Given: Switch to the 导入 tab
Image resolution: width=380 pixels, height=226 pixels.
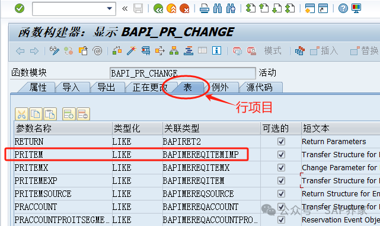Looking at the screenshot, I should (71, 87).
